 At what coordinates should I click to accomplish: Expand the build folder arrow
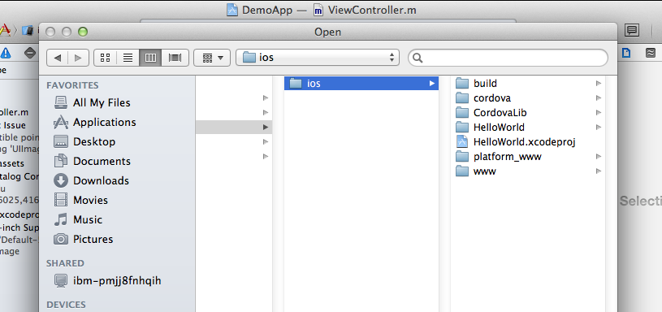[x=598, y=83]
